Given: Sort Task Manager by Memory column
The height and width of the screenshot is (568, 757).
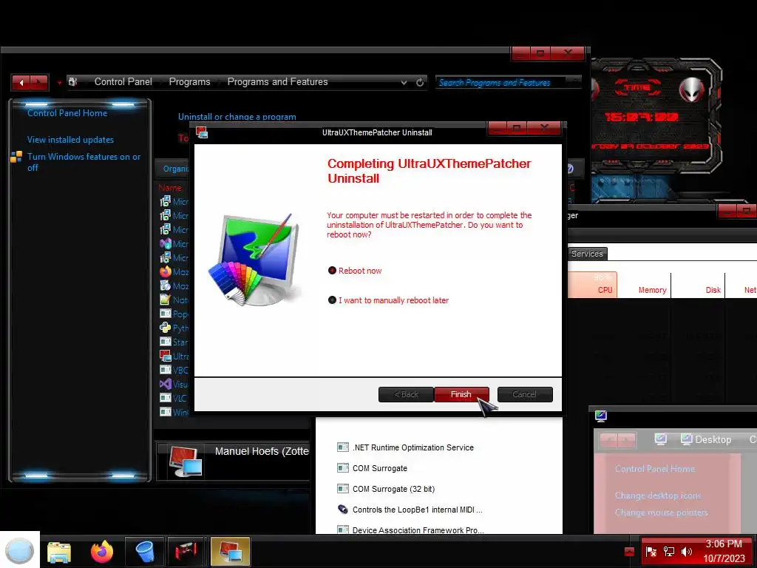Looking at the screenshot, I should [644, 285].
